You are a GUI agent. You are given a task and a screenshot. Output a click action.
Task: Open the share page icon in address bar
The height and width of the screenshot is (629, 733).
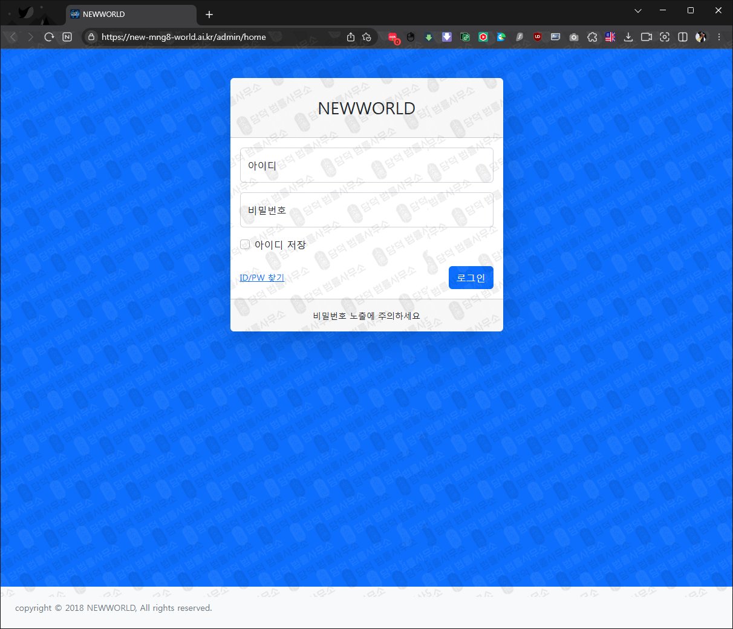click(x=351, y=37)
